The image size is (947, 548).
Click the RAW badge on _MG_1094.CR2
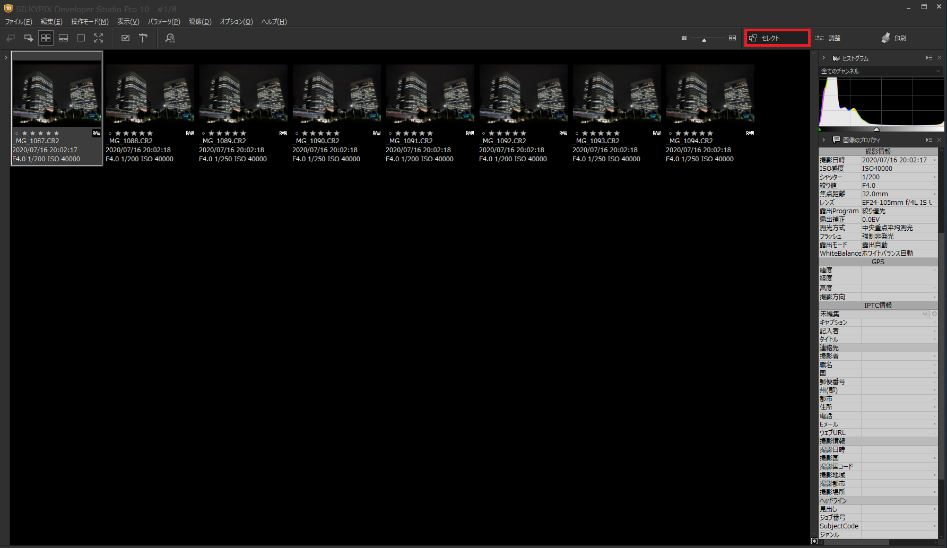(x=750, y=133)
